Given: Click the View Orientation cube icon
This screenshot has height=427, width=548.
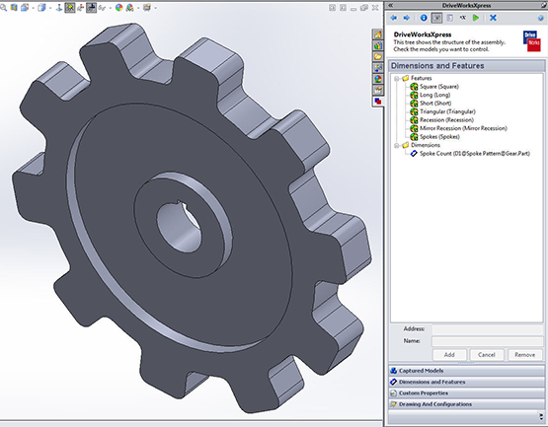Looking at the screenshot, I should [x=25, y=7].
